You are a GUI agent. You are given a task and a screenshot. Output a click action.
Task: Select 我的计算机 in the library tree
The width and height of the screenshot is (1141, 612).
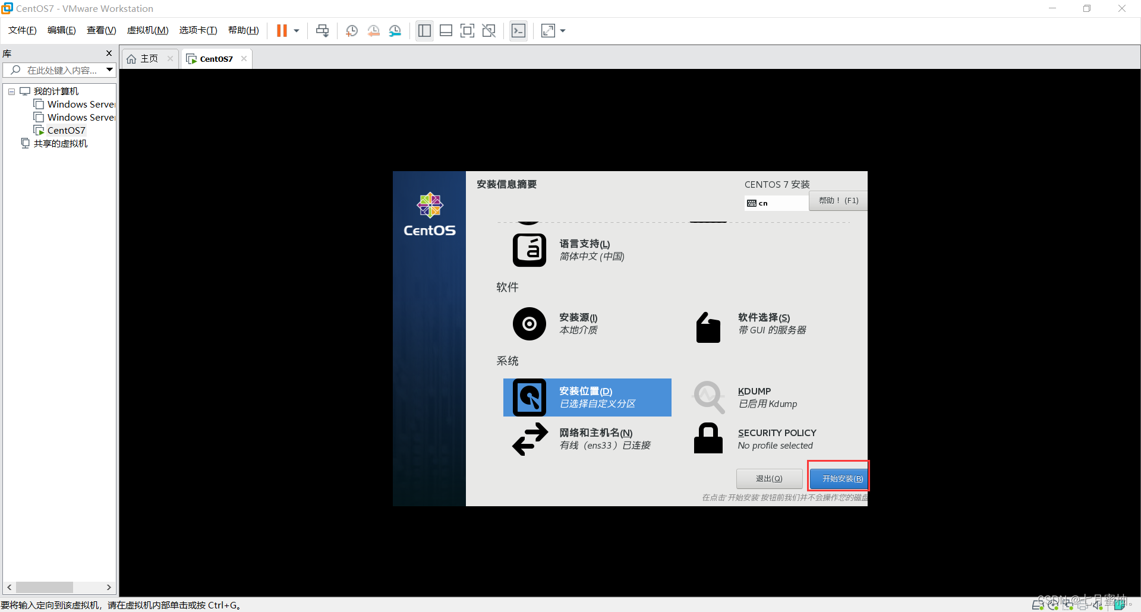tap(56, 92)
